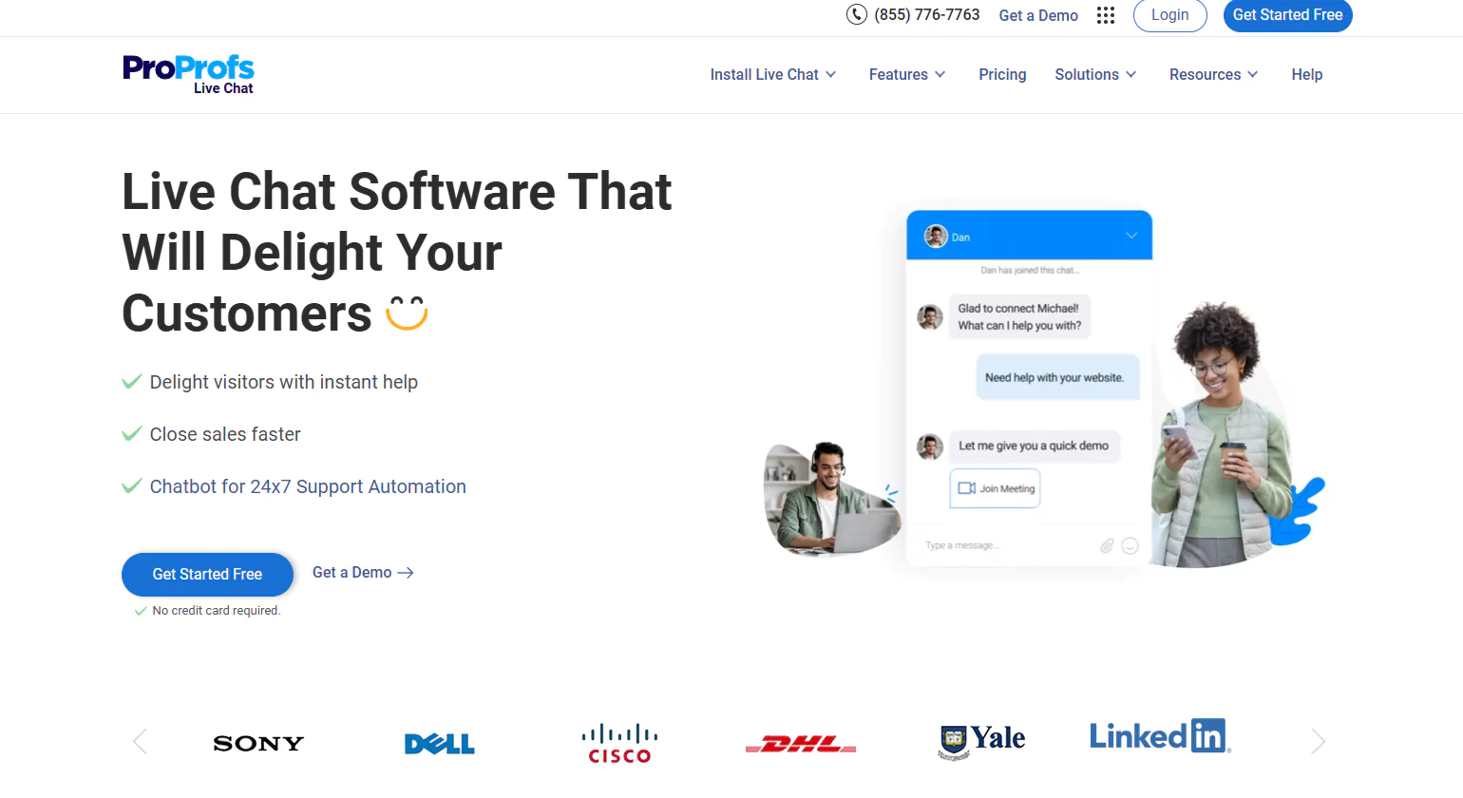Go to the Pricing page
Screen dimensions: 1463x798
tap(1002, 74)
